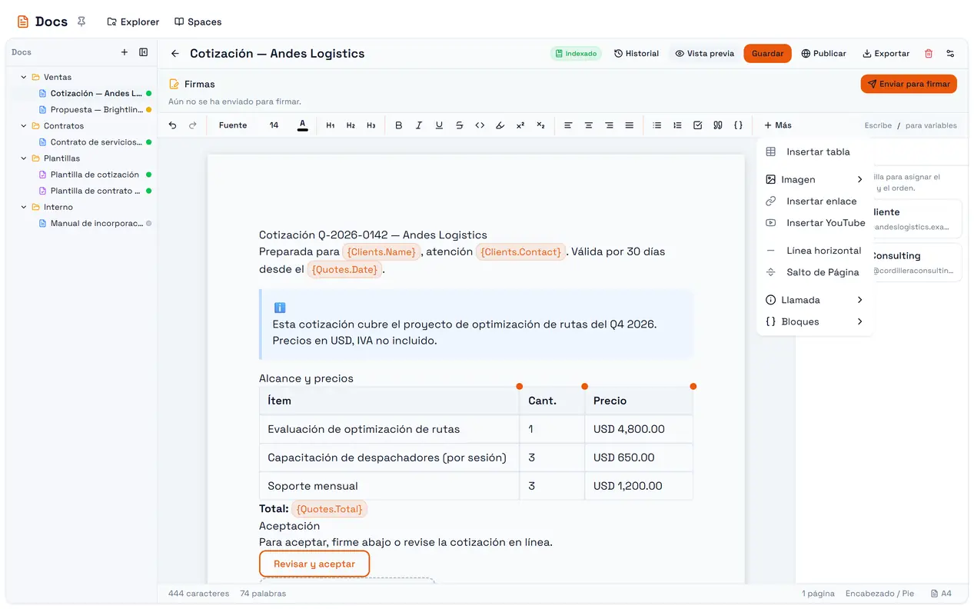Insert a numbered list
This screenshot has height=609, width=974.
677,125
